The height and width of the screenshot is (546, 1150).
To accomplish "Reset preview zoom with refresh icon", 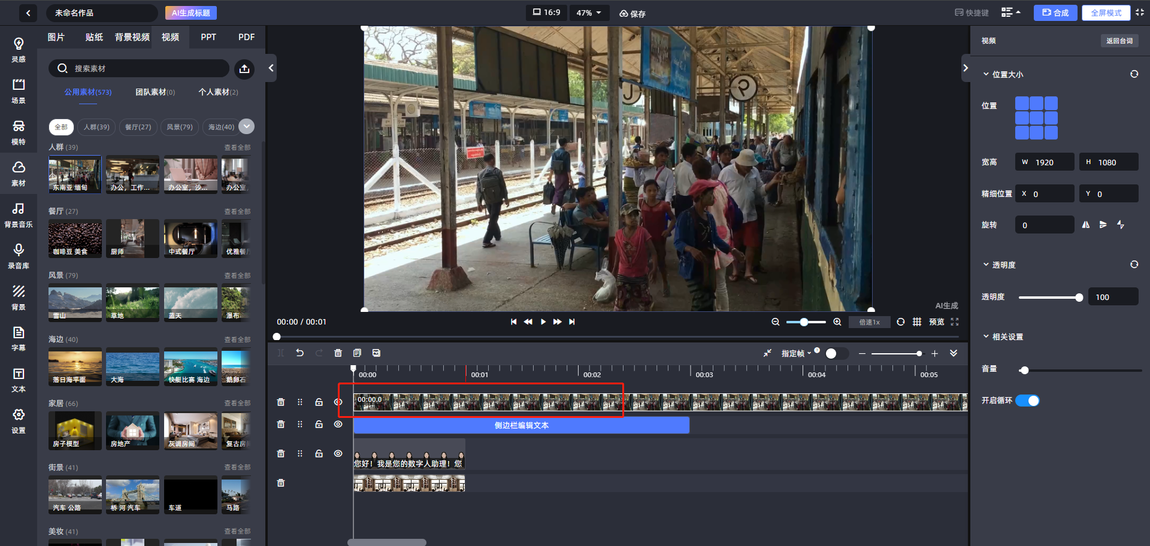I will (x=901, y=322).
